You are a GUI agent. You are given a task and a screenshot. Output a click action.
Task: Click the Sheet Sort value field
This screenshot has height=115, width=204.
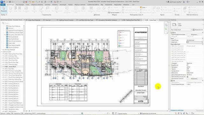click(x=194, y=42)
